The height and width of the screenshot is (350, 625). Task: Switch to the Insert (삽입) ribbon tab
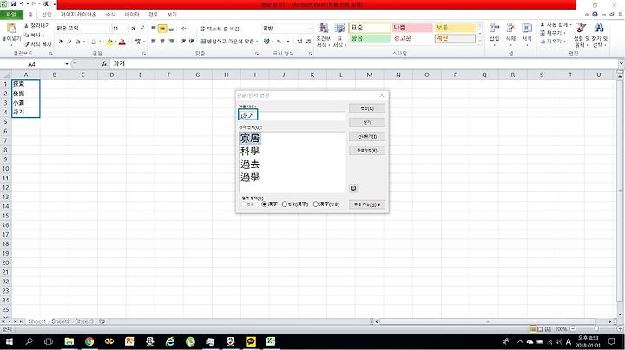[x=47, y=15]
